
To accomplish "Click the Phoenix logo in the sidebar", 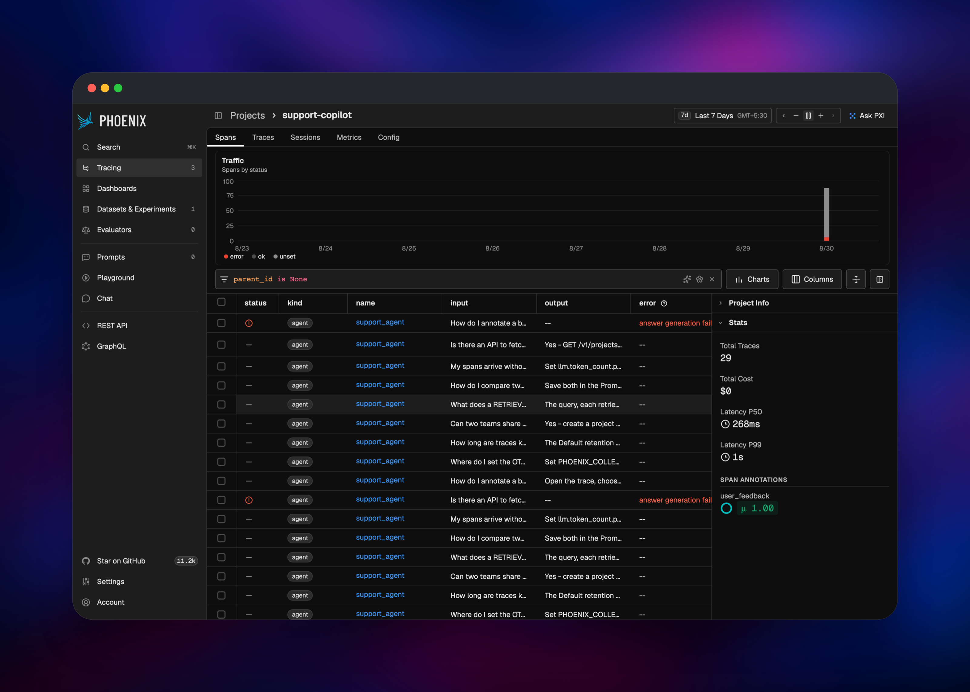I will pos(112,121).
